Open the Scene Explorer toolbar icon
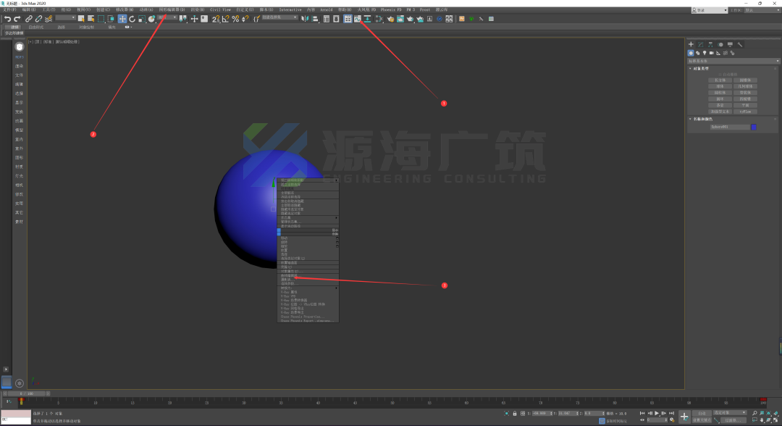The height and width of the screenshot is (426, 782). click(326, 19)
